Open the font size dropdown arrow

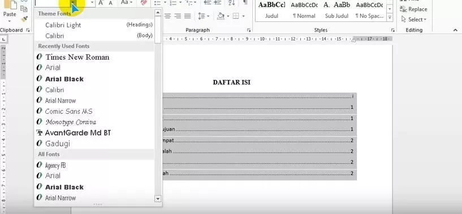(92, 3)
